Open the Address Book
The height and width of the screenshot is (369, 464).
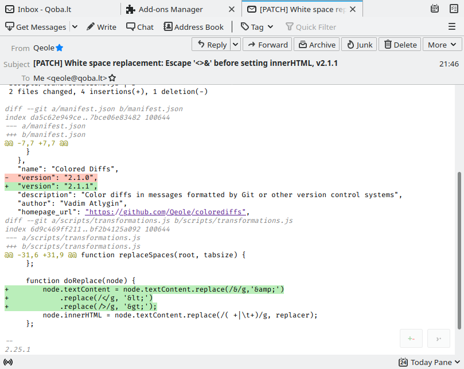click(x=193, y=27)
